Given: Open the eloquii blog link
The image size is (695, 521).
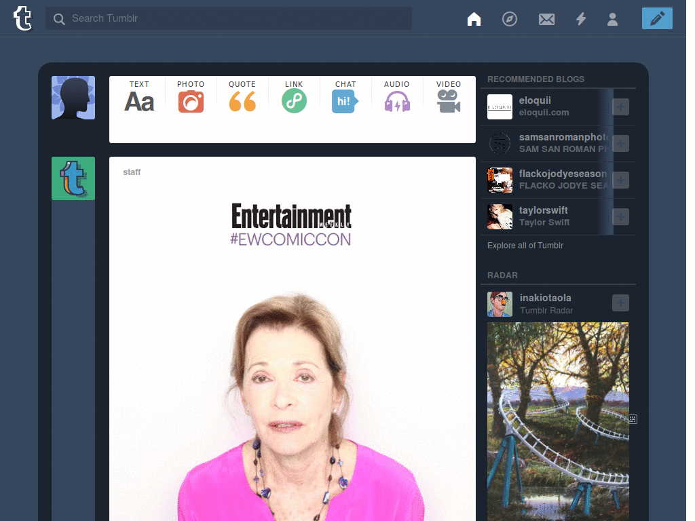Looking at the screenshot, I should pos(535,100).
